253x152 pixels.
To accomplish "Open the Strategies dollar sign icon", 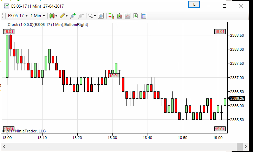I will coord(136,16).
